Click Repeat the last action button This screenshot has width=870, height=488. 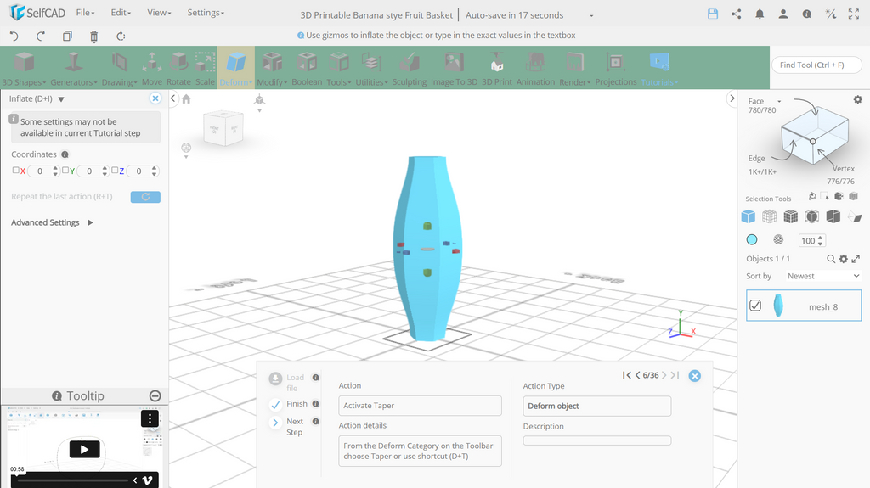(x=145, y=197)
